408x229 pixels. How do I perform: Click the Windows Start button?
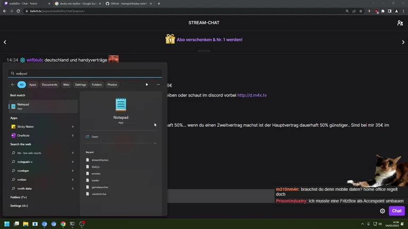coord(7,224)
